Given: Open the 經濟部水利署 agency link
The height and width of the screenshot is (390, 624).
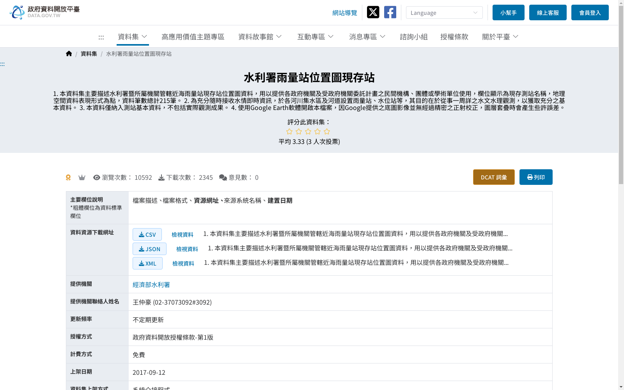Looking at the screenshot, I should 151,285.
